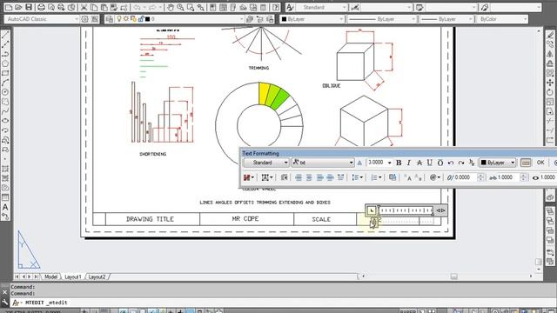Click OK in Text Formatting toolbar
The height and width of the screenshot is (313, 557).
click(x=540, y=163)
